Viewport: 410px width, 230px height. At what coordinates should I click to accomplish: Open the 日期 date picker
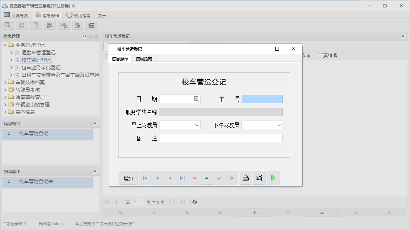tap(197, 99)
